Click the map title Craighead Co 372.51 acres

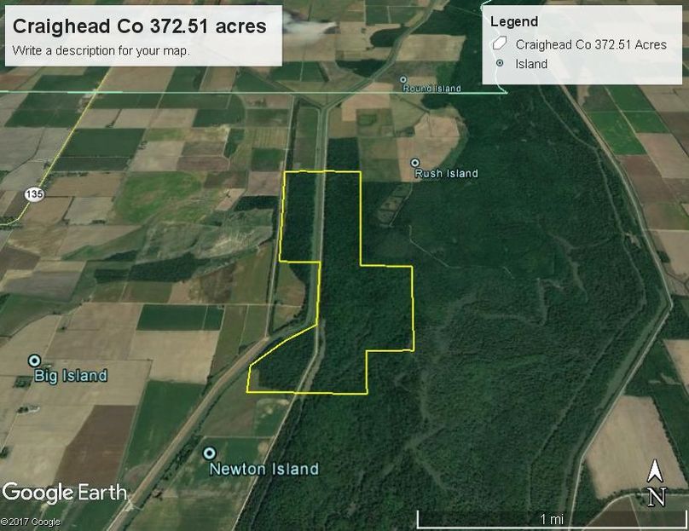pyautogui.click(x=139, y=26)
